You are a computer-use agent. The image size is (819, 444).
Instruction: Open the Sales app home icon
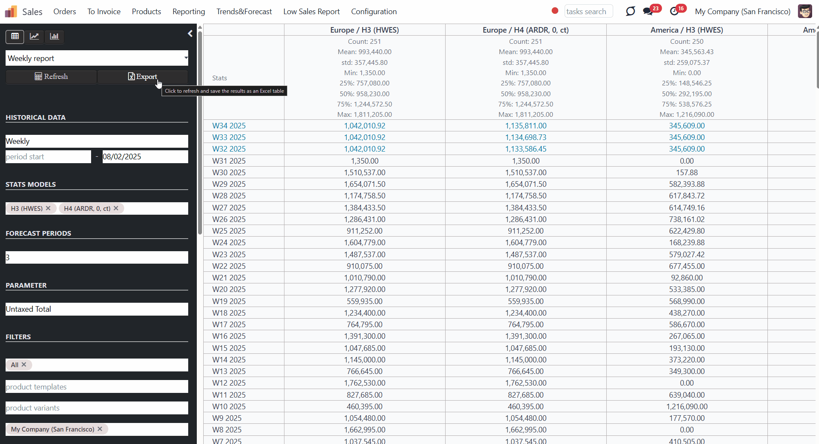point(11,12)
